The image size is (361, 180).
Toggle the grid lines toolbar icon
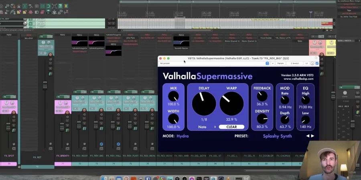[43, 6]
